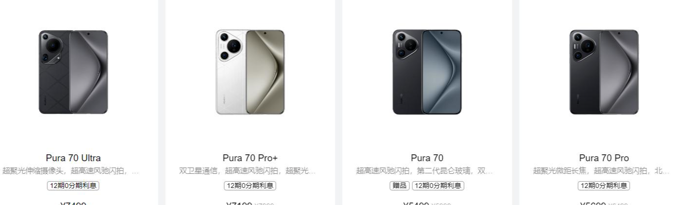Viewport: 676px width, 205px height.
Task: Click the Pura 70 Pro price
Action: 593,203
